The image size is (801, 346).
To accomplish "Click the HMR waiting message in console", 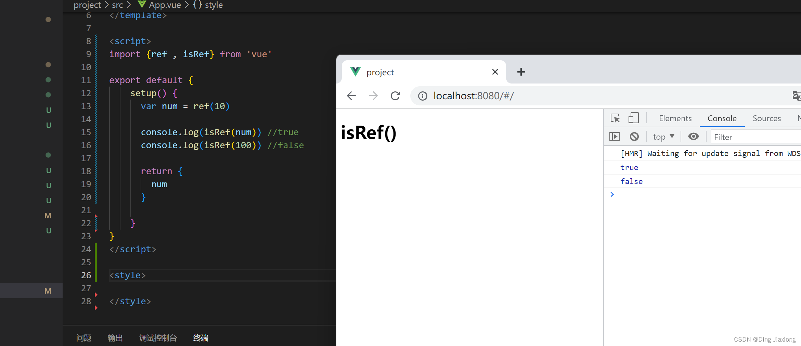I will click(x=710, y=153).
